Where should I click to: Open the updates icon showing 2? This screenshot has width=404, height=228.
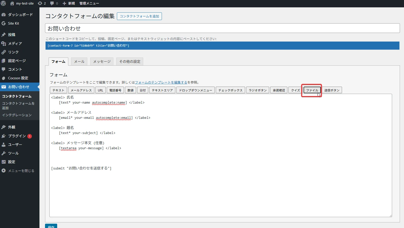[42, 4]
